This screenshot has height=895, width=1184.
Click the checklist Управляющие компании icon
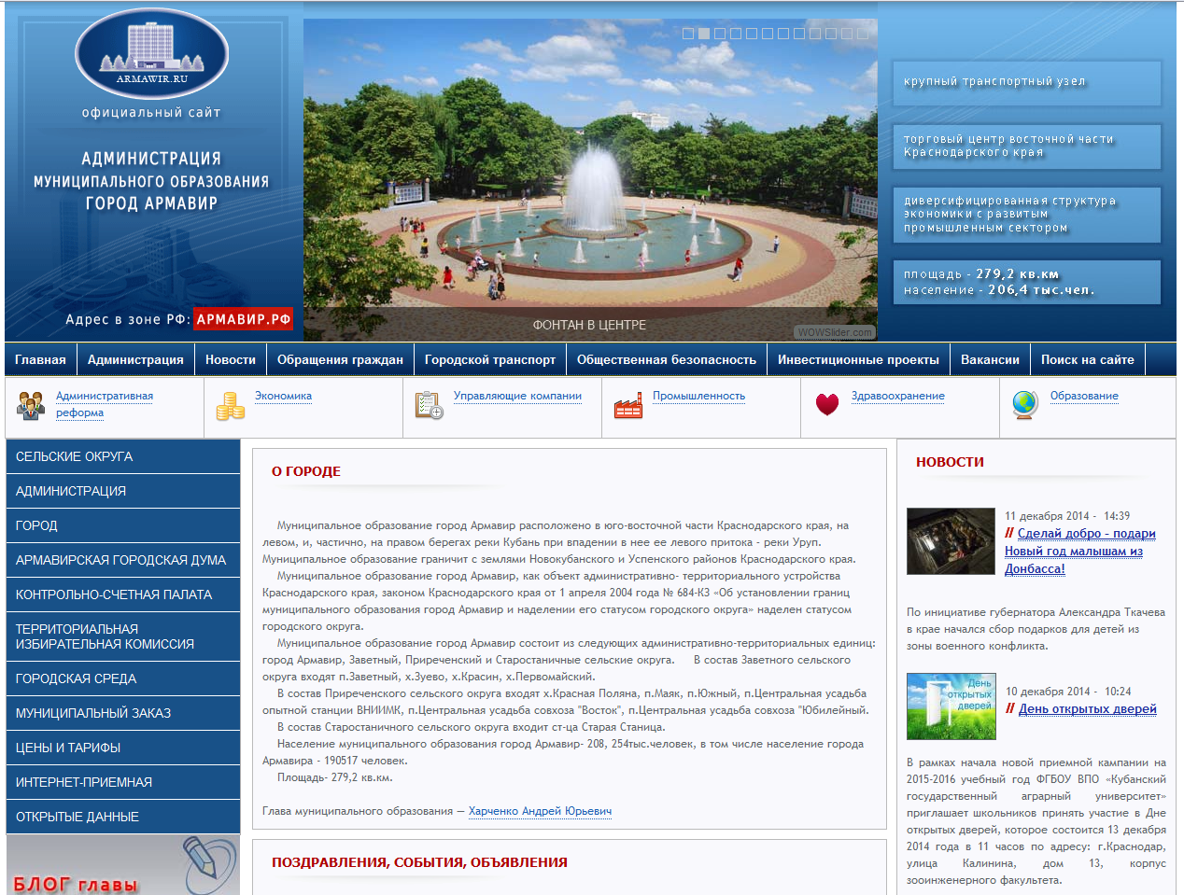click(429, 406)
